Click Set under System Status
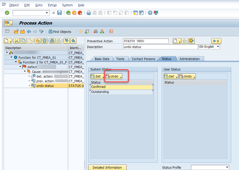The width and height of the screenshot is (239, 170). coord(97,77)
